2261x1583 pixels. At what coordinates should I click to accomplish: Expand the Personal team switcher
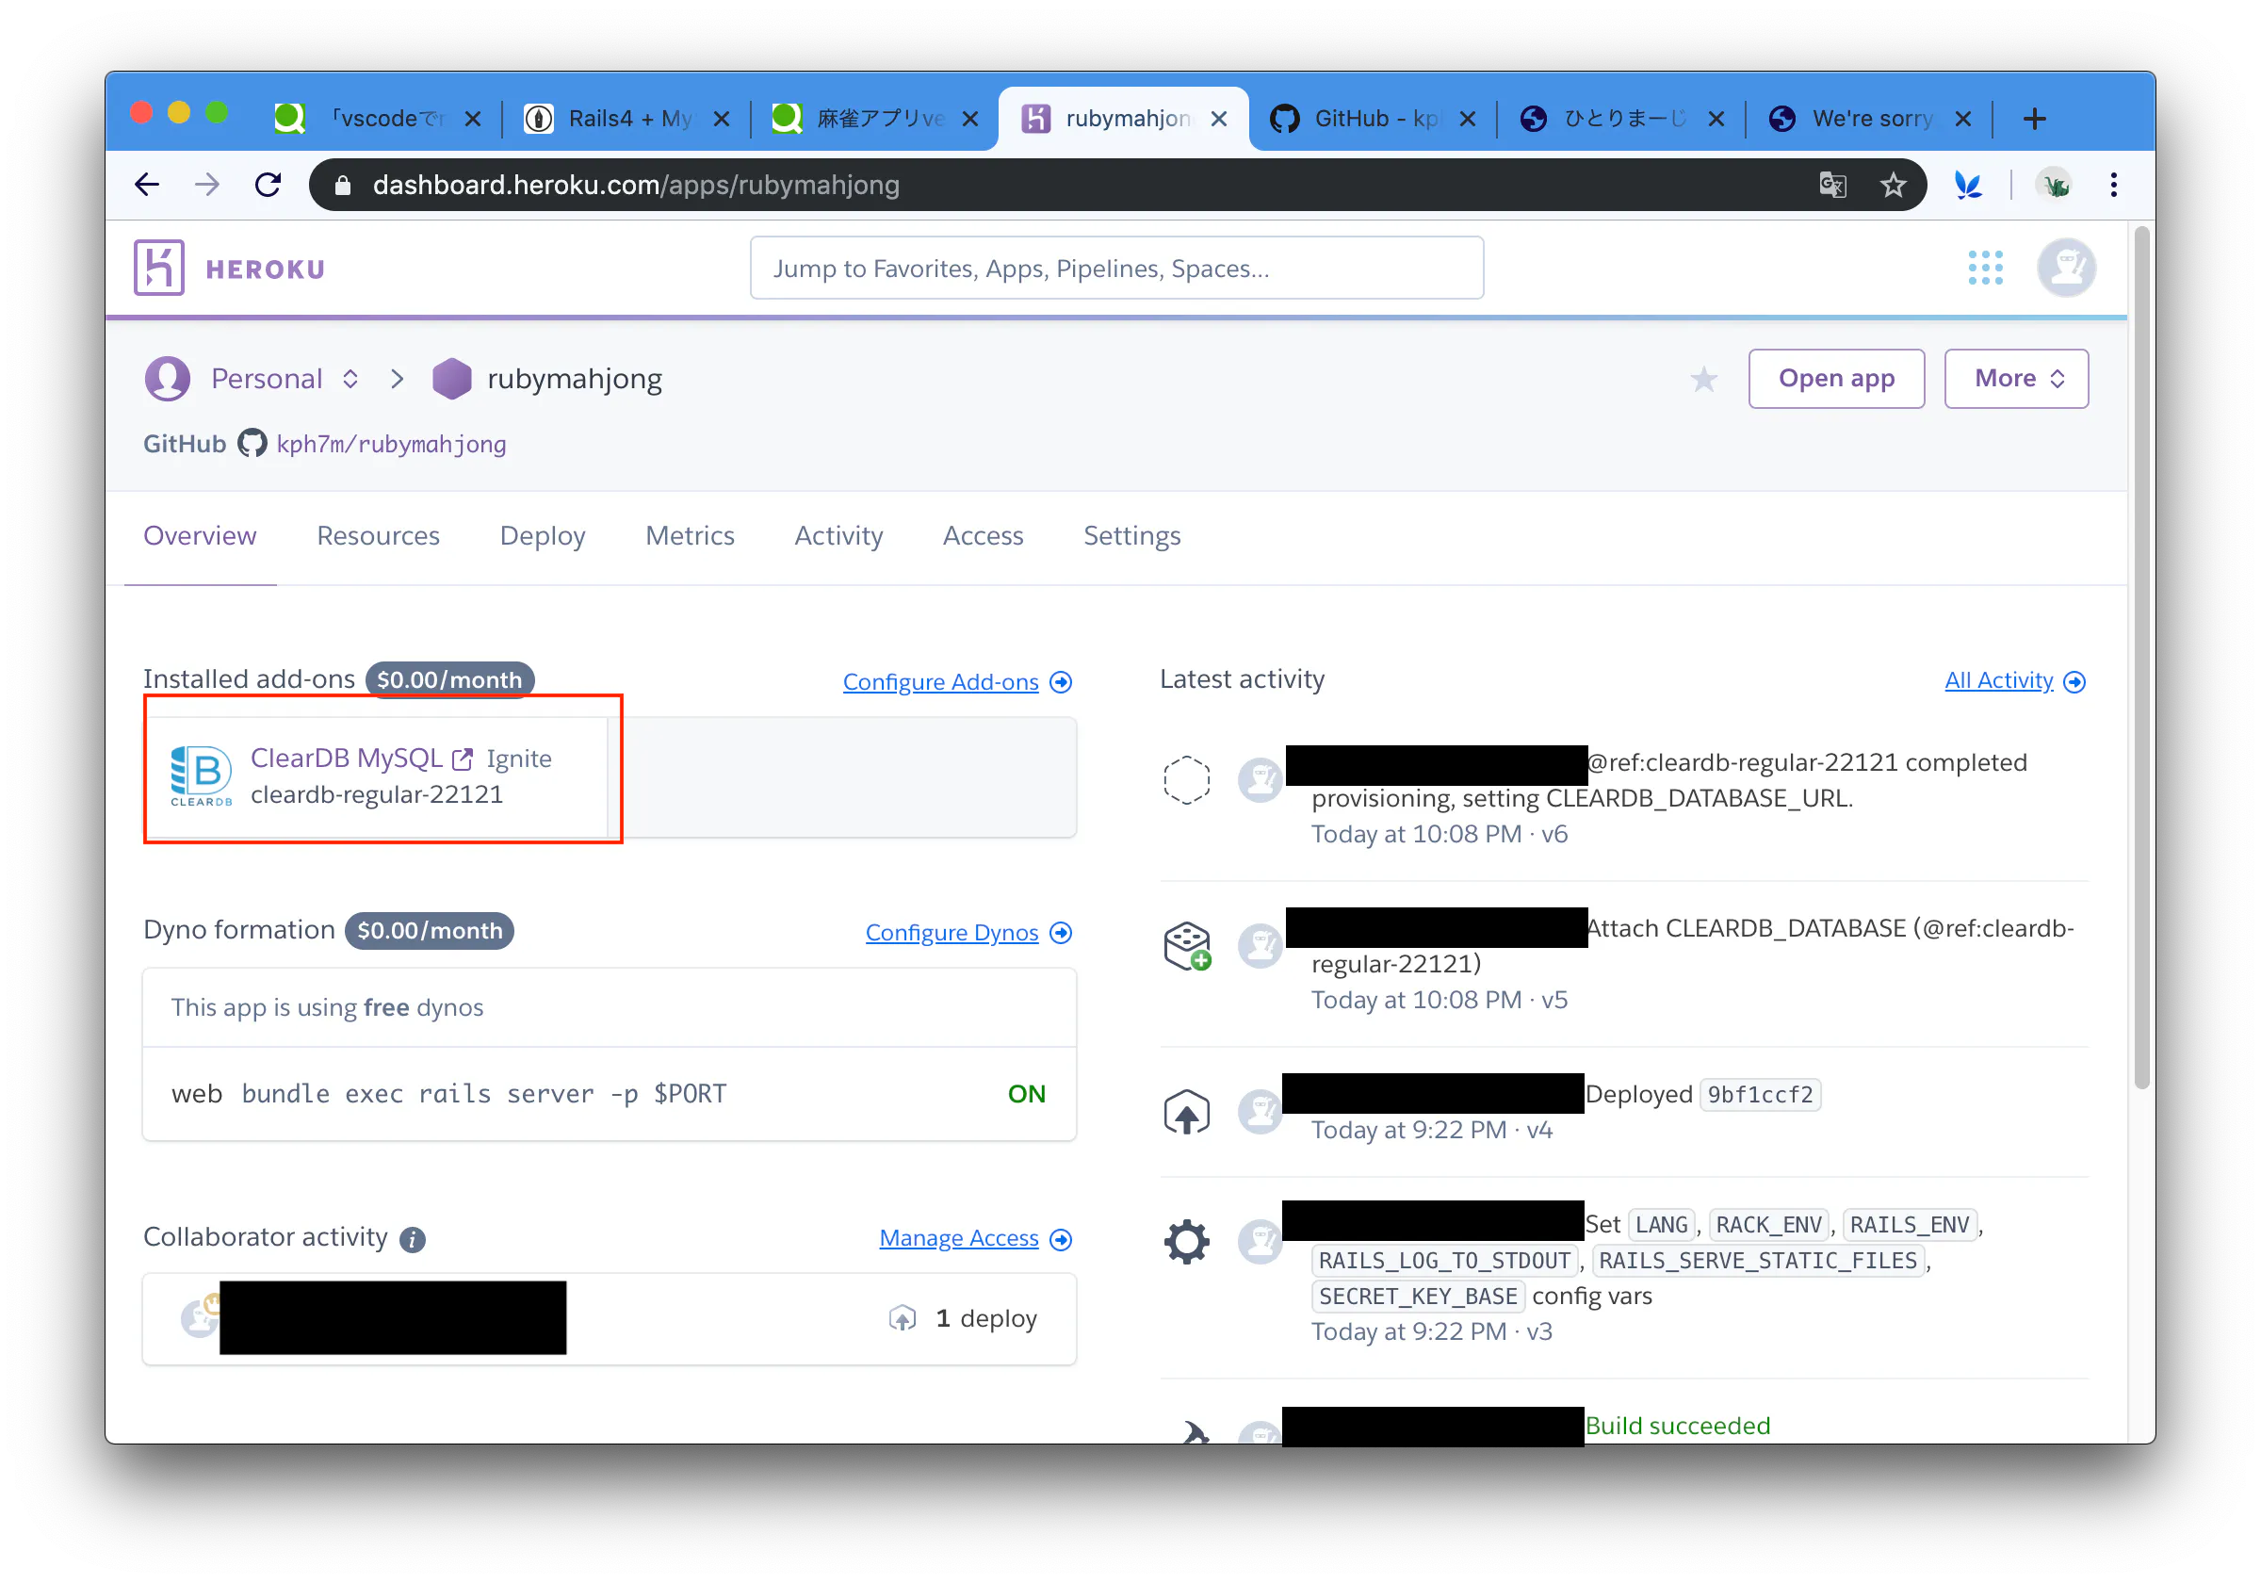point(350,379)
